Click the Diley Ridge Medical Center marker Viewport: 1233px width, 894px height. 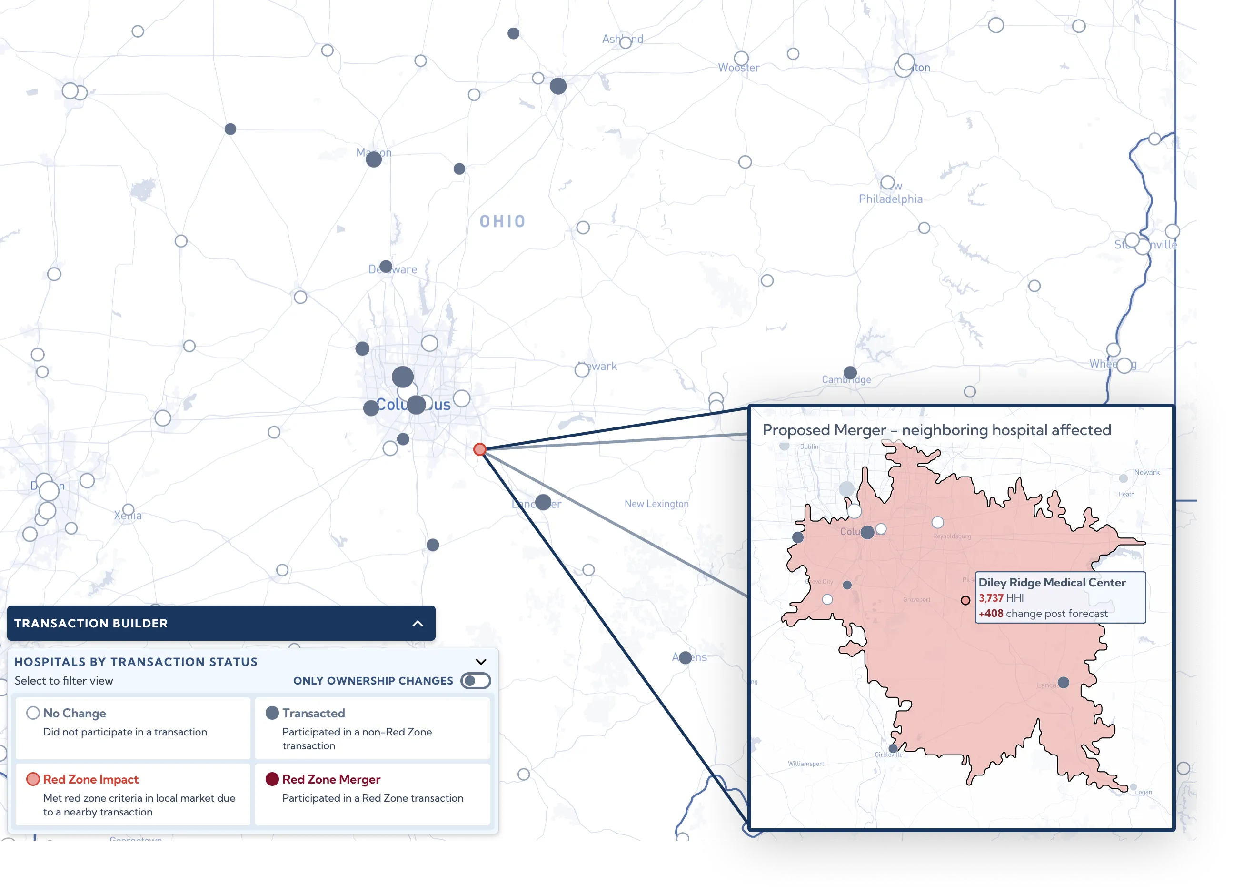pos(965,601)
